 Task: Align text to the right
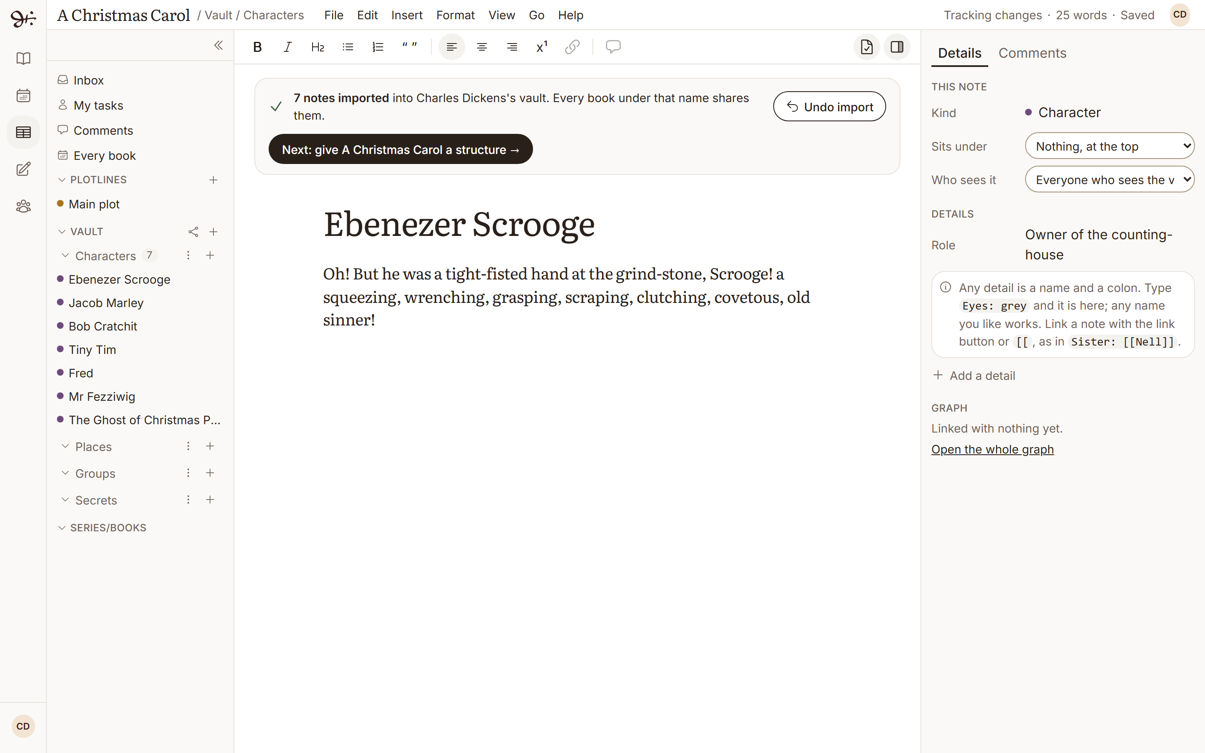(x=512, y=47)
